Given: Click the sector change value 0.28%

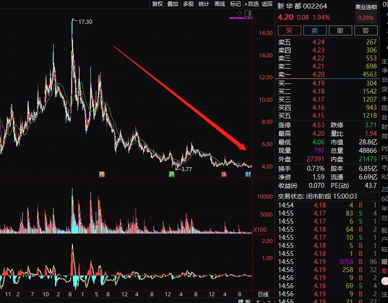Looking at the screenshot, I should tap(366, 18).
